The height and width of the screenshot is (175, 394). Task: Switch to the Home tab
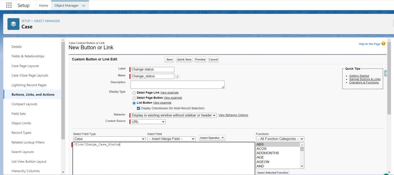tap(43, 5)
